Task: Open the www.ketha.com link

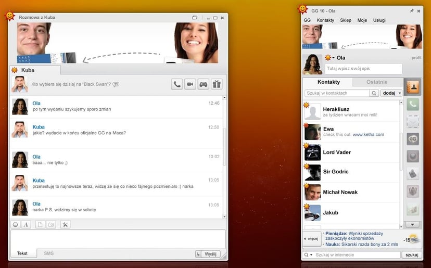Action: (368, 134)
